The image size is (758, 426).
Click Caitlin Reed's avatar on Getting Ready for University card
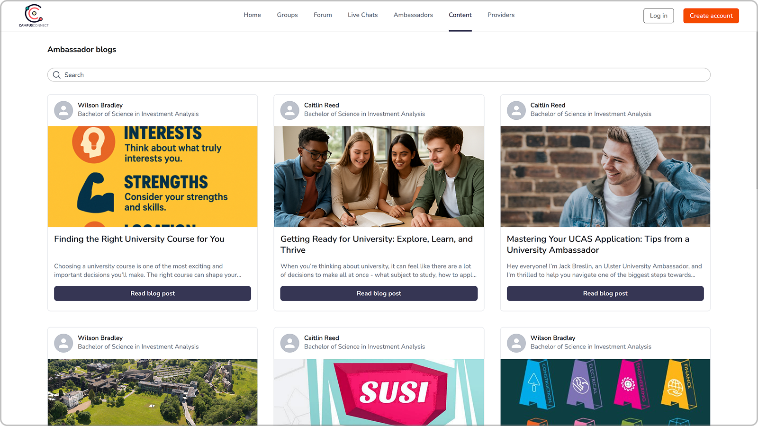[x=290, y=110]
